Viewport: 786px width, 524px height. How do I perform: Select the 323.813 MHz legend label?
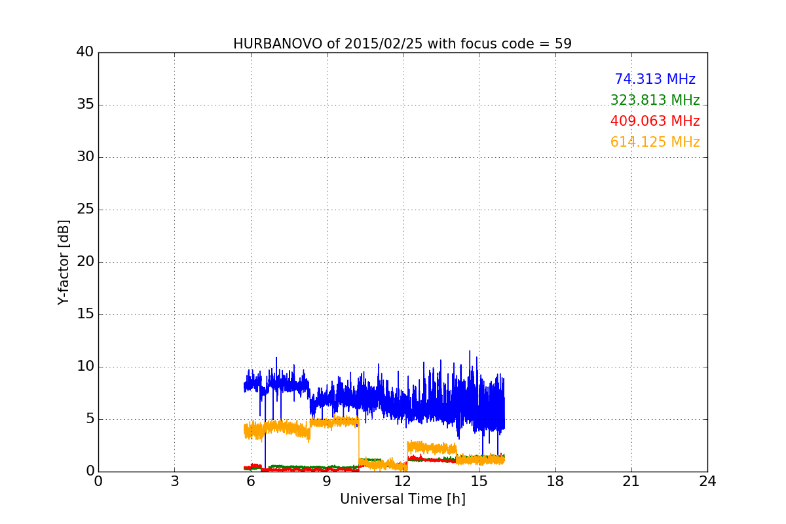point(655,100)
